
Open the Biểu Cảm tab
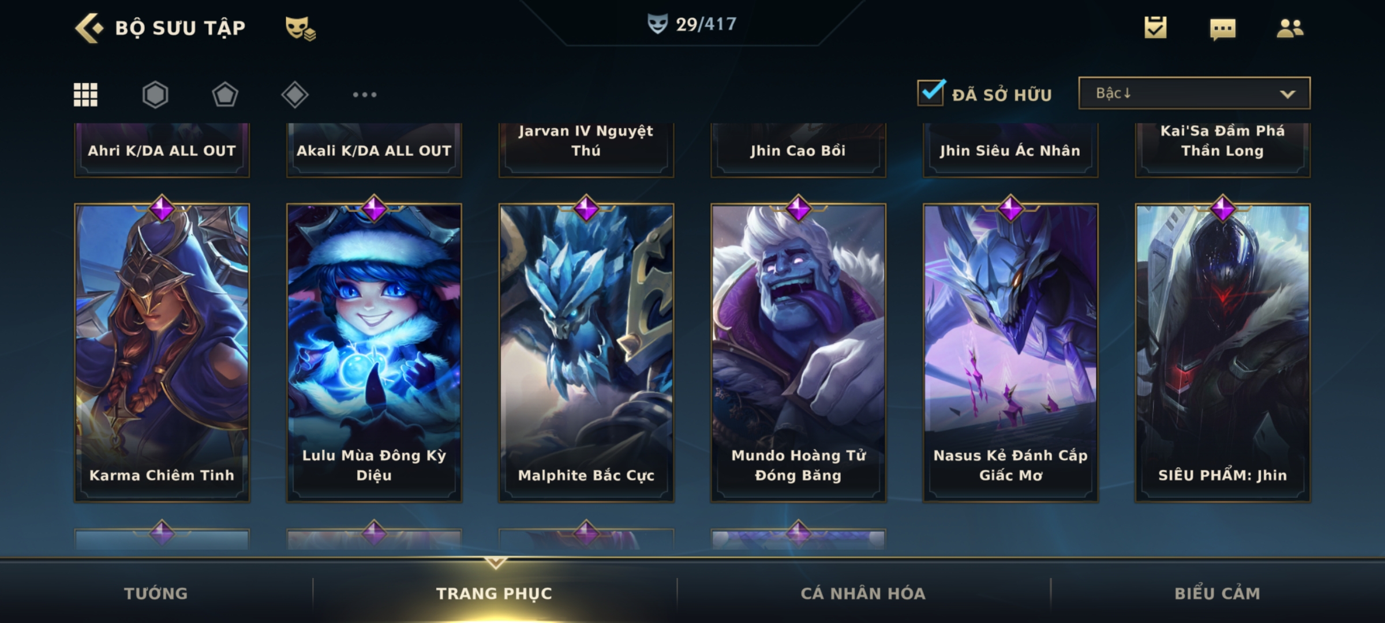pos(1218,593)
